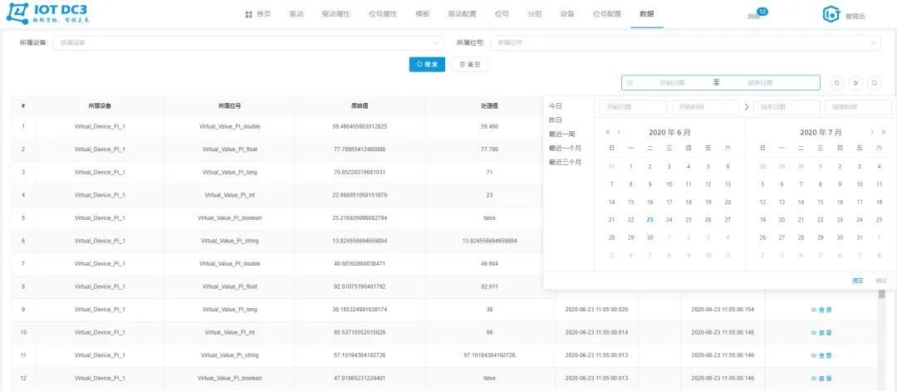
Task: Click the blue 搜索 button
Action: coord(427,65)
